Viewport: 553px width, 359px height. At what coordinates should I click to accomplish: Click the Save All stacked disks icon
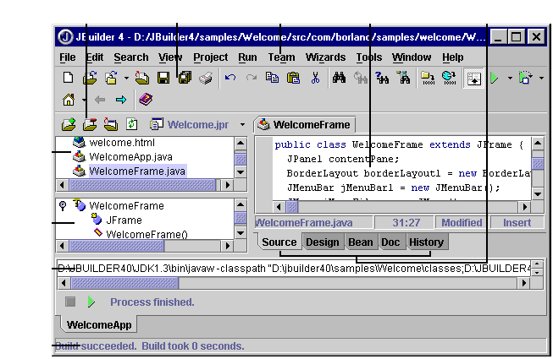pos(185,78)
